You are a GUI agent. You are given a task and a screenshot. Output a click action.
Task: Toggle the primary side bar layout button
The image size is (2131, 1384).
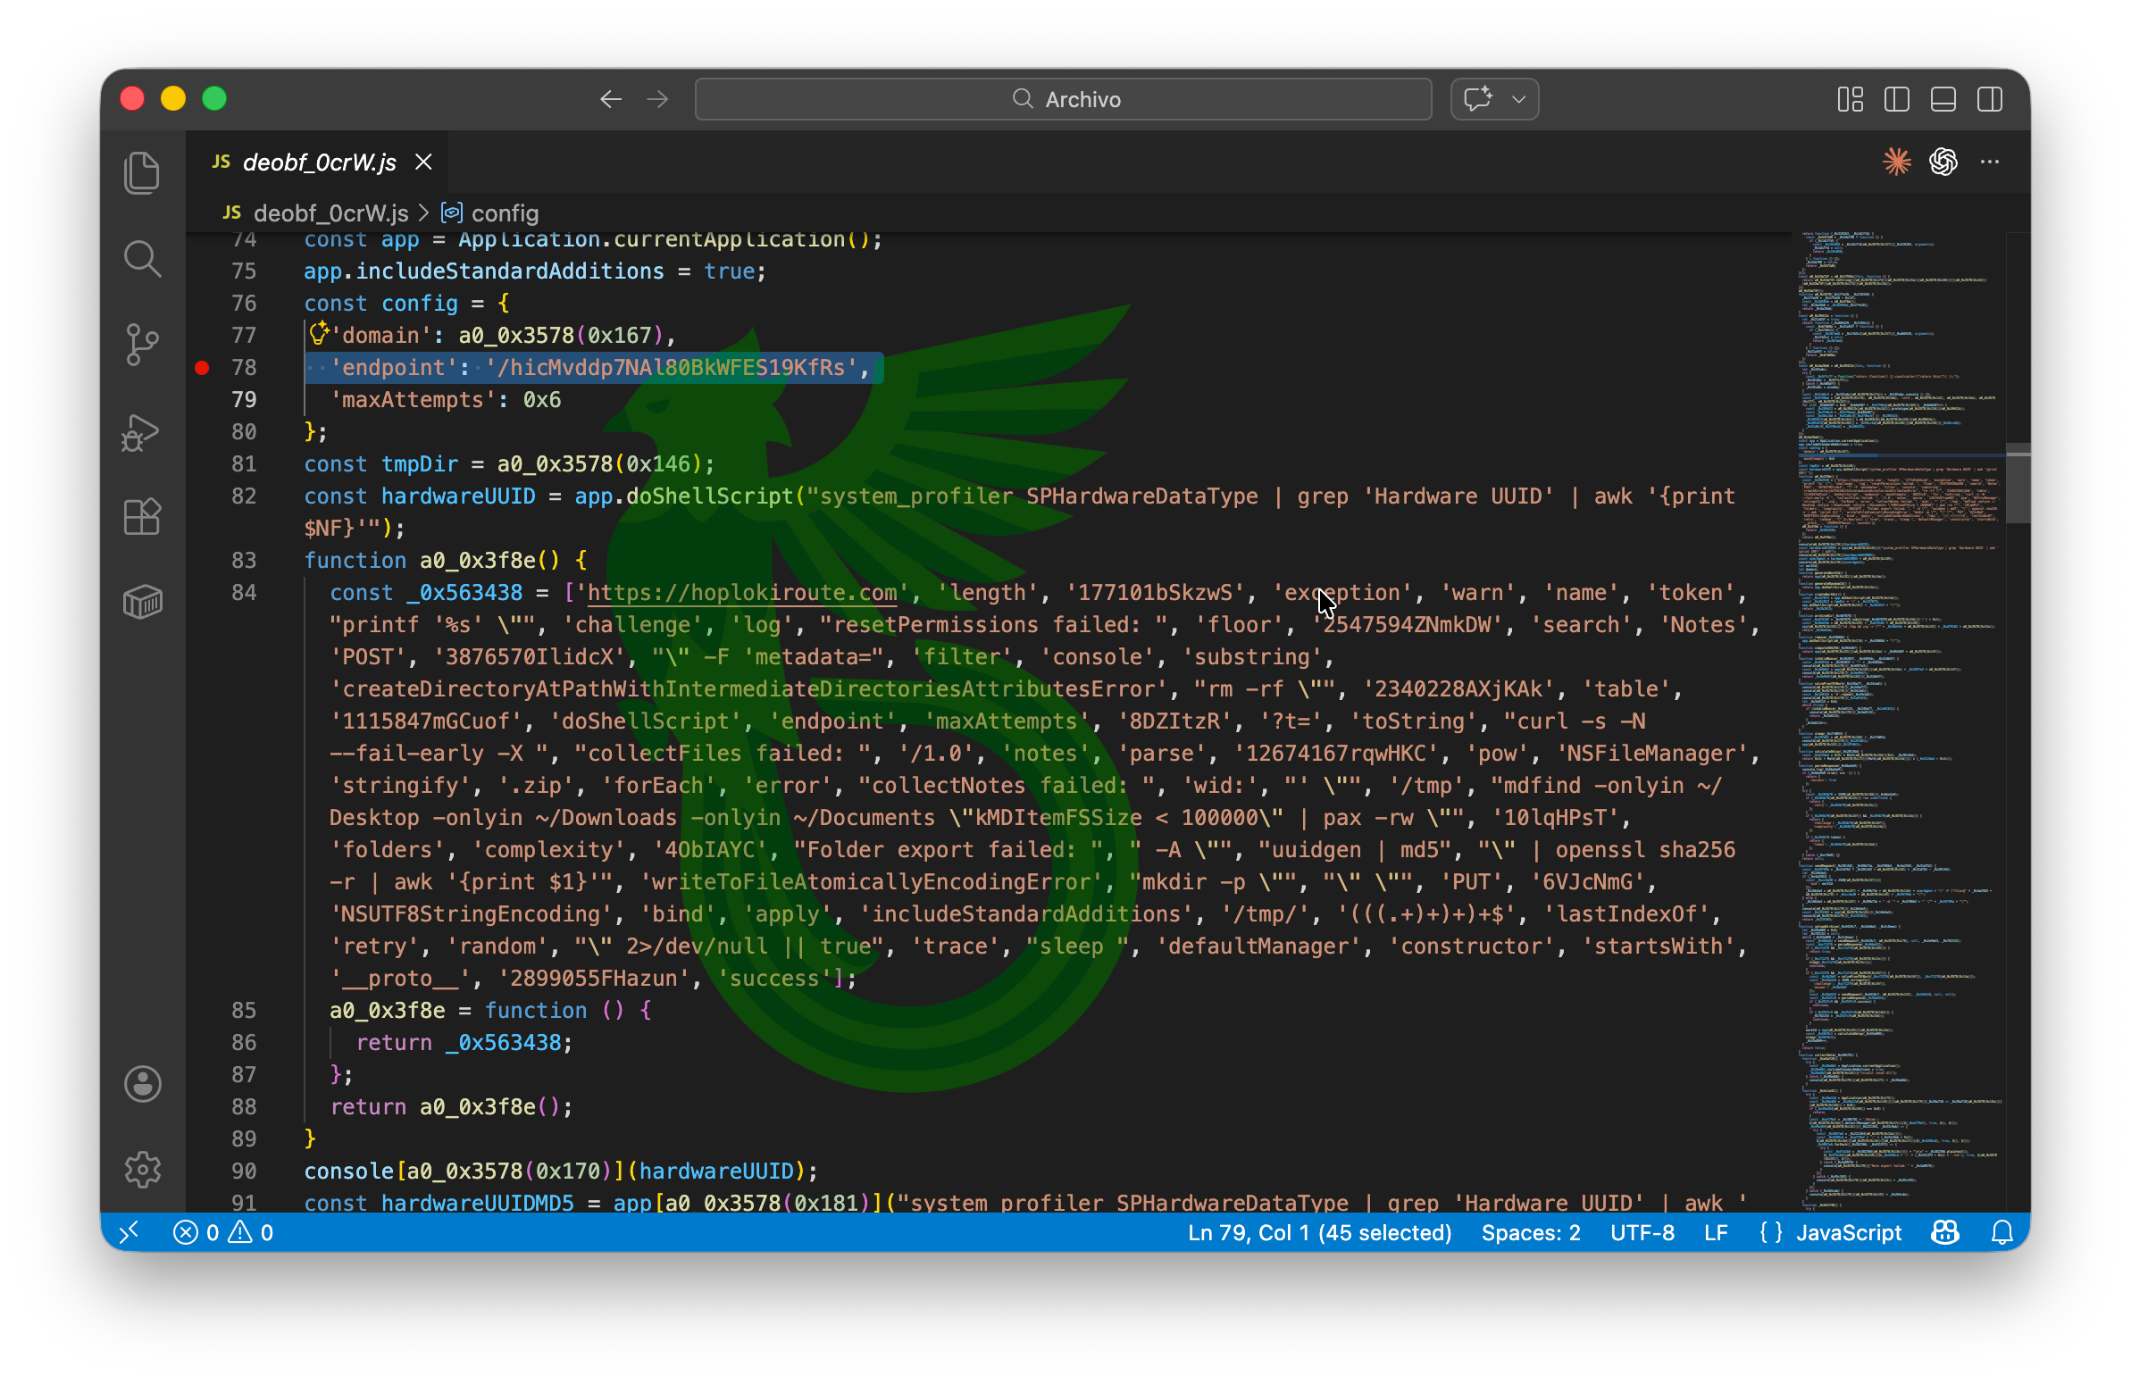[x=1896, y=99]
